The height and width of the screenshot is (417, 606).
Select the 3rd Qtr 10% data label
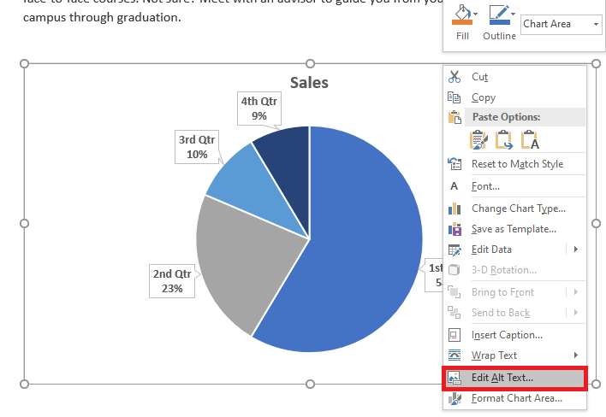coord(197,147)
